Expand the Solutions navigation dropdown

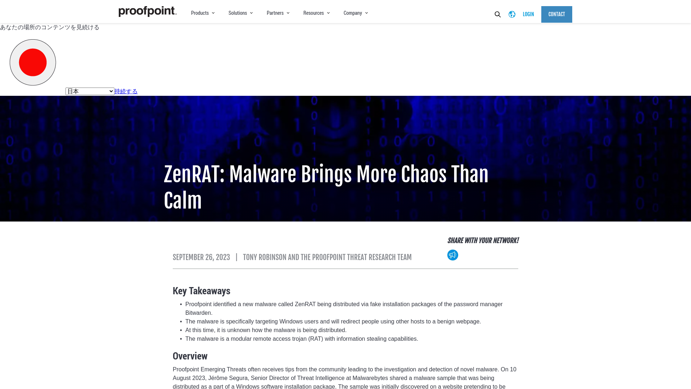coord(240,13)
